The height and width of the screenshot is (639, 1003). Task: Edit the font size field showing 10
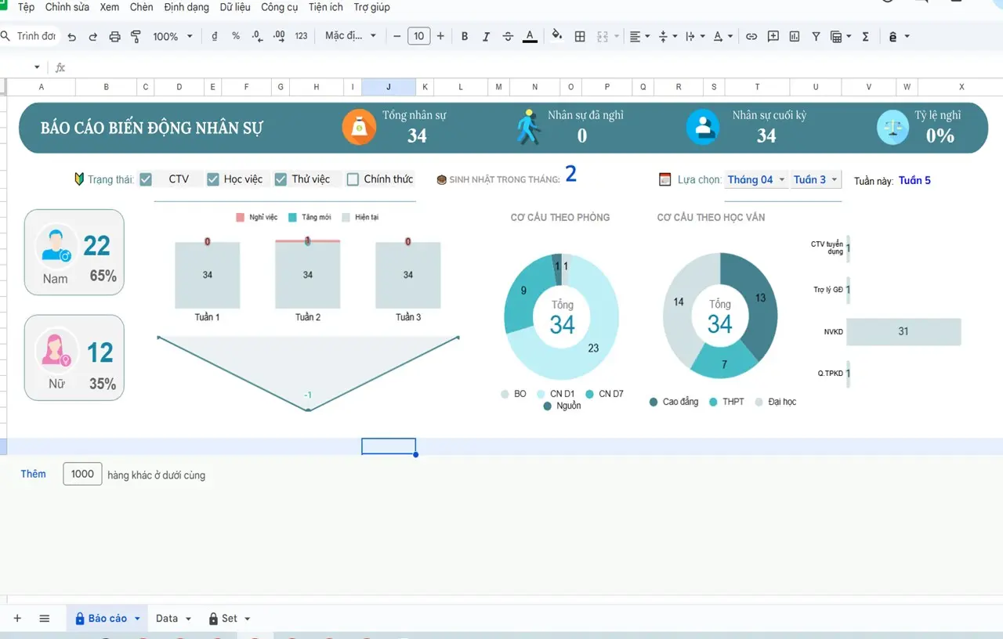(x=419, y=36)
